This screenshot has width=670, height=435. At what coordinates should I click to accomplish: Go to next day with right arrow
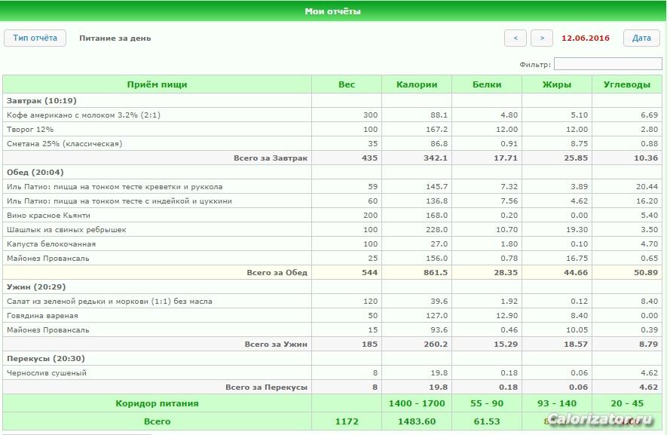[542, 38]
